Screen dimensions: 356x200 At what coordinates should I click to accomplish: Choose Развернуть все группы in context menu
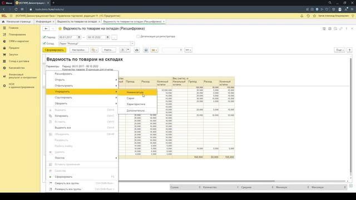pyautogui.click(x=82, y=189)
